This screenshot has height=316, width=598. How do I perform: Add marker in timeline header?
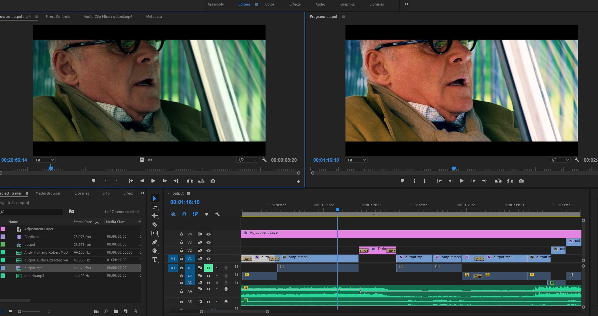pyautogui.click(x=206, y=214)
